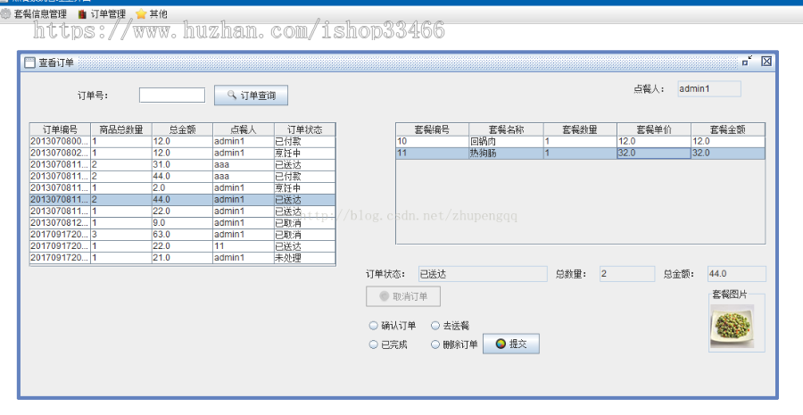Image resolution: width=803 pixels, height=415 pixels.
Task: Click the 订单查询 search button
Action: click(x=251, y=95)
